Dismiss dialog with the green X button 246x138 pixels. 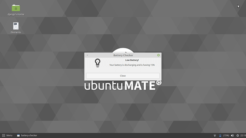[158, 55]
